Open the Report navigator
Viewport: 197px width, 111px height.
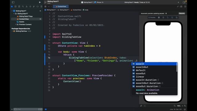tap(41, 6)
